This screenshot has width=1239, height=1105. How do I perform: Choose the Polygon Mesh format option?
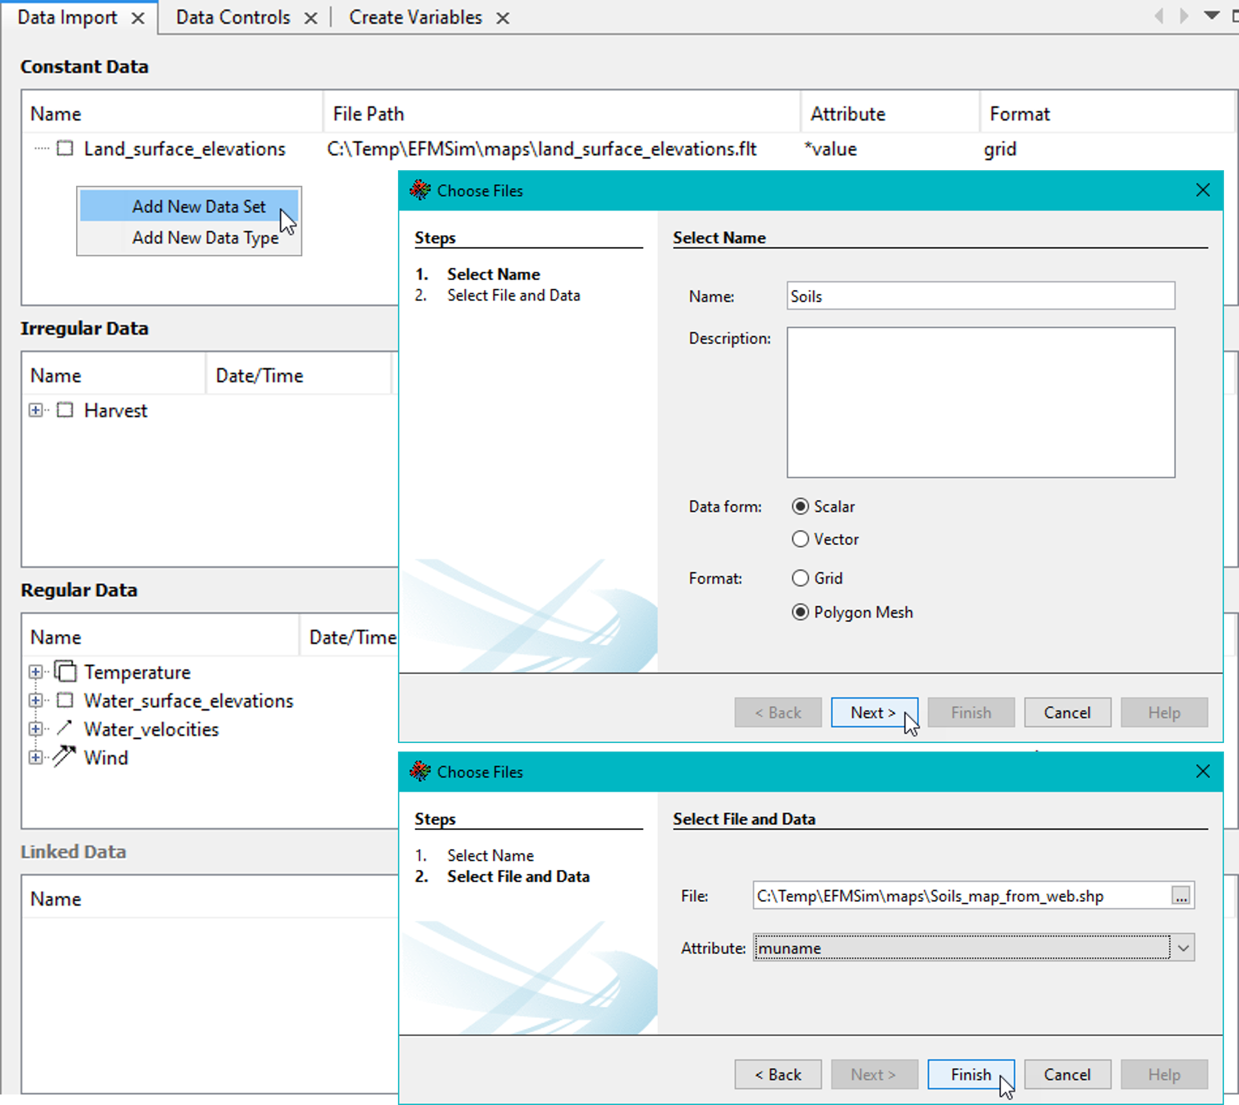pyautogui.click(x=800, y=612)
